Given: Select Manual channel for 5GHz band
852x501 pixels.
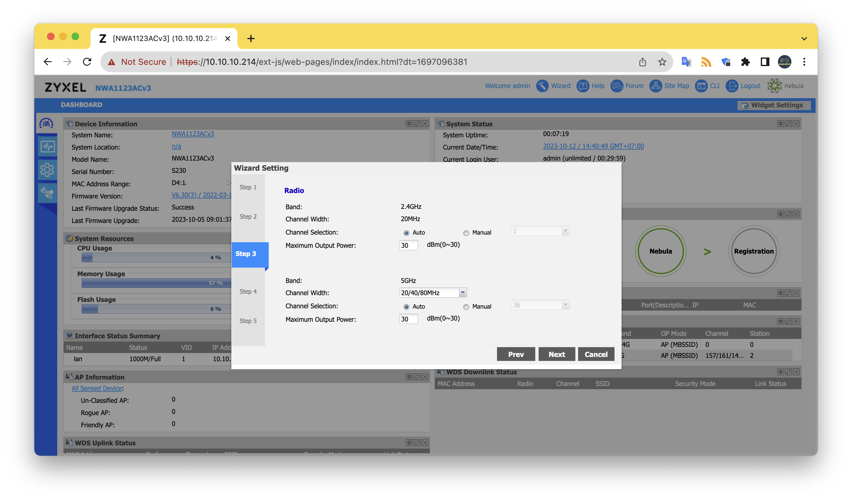Looking at the screenshot, I should [466, 307].
